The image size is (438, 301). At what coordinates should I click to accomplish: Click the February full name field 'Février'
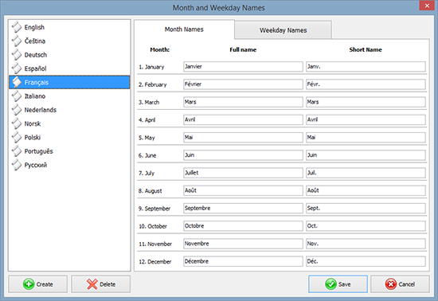click(x=243, y=84)
